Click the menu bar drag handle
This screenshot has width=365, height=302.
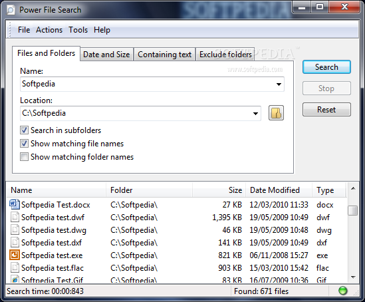click(x=9, y=29)
